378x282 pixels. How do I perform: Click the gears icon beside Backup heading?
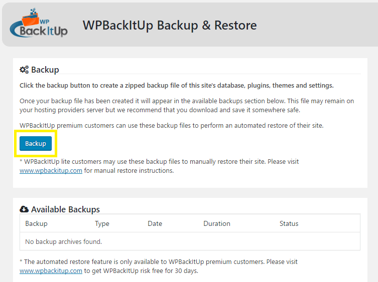[24, 70]
